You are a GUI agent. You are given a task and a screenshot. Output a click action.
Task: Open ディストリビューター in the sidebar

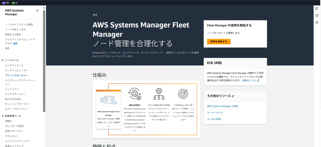(17, 70)
